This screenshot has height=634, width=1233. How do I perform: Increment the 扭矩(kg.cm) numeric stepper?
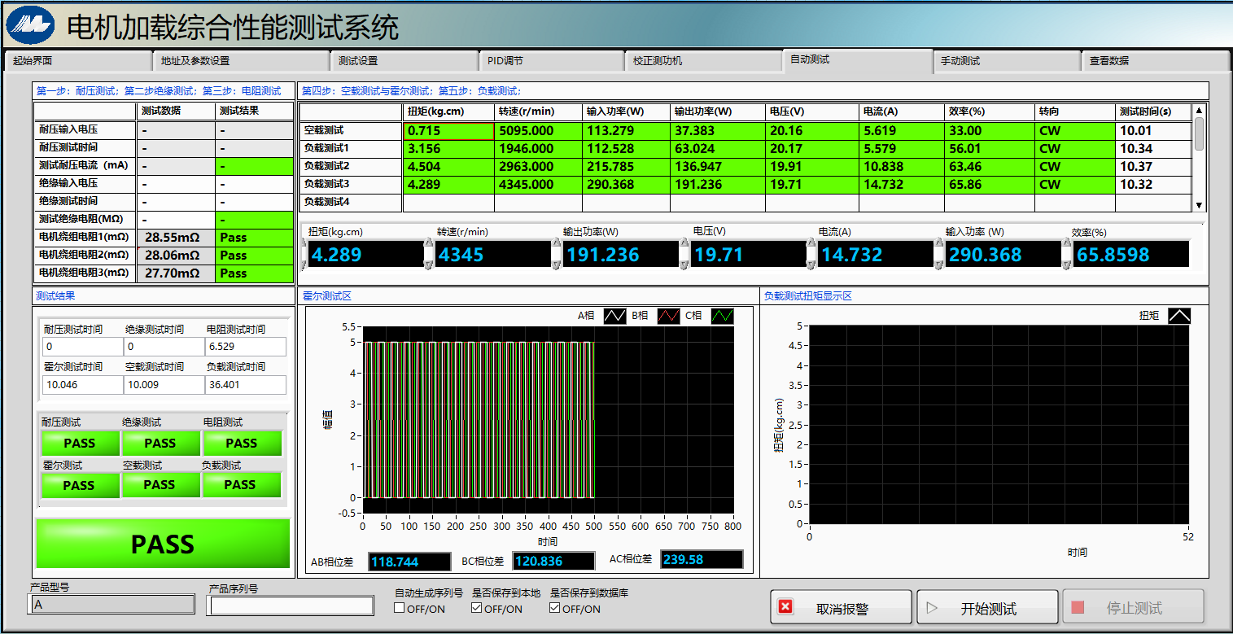[304, 244]
